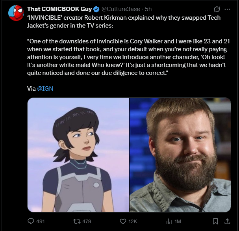This screenshot has width=239, height=231.
Task: View analytics via the bar chart icon
Action: point(169,221)
